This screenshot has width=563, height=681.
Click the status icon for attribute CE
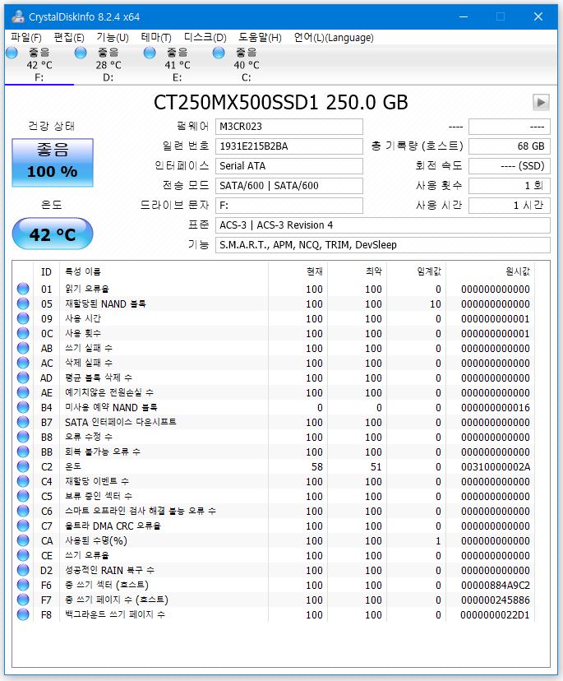23,555
